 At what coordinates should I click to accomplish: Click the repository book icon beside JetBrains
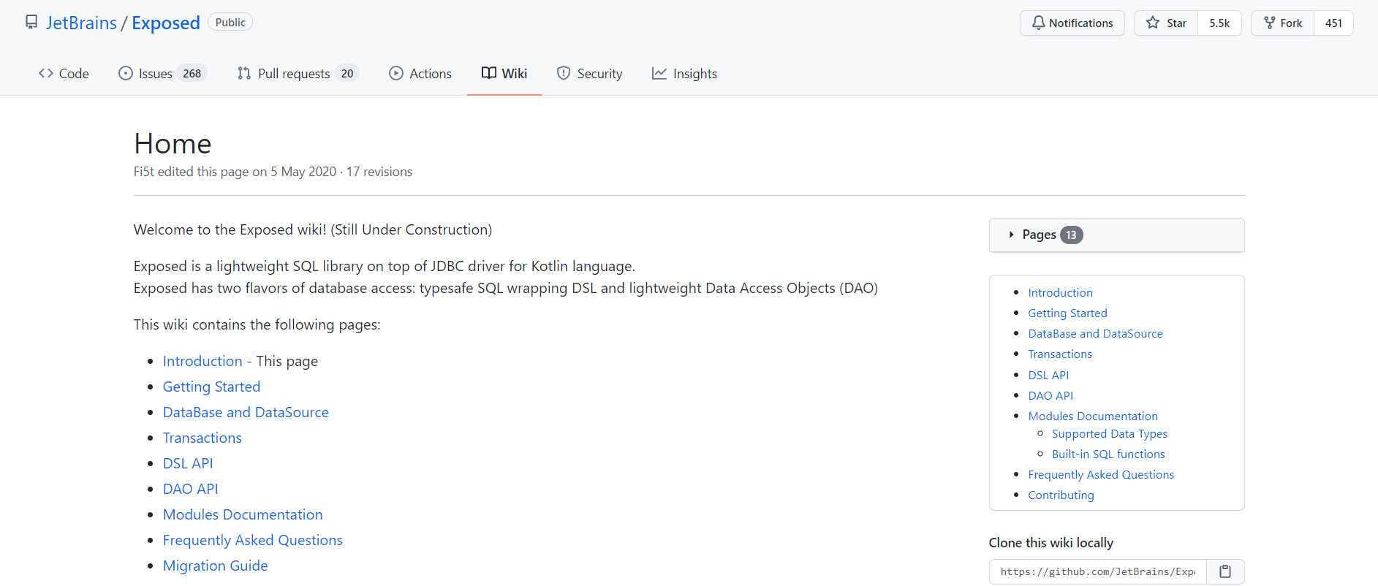click(x=31, y=23)
